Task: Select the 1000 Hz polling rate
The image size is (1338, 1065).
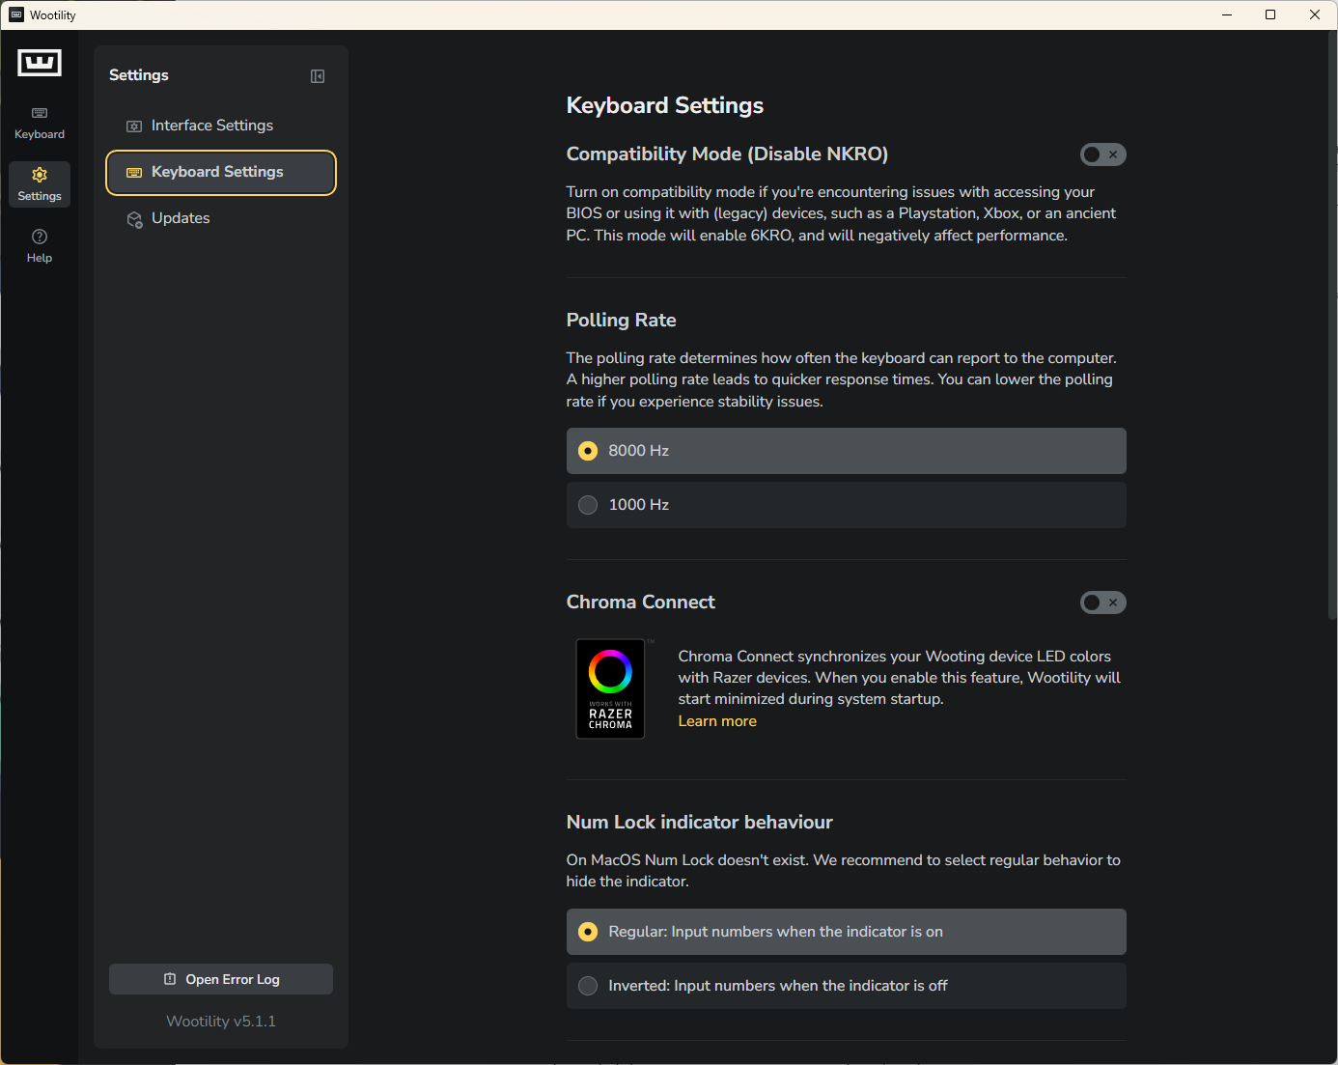Action: (x=846, y=505)
